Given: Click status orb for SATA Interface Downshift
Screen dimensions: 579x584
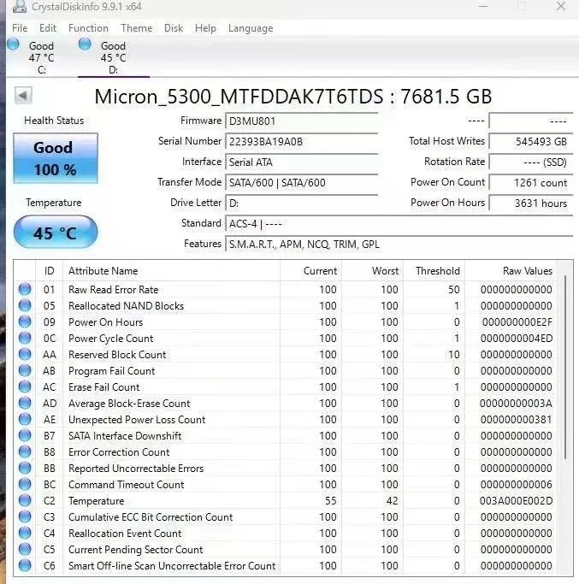Looking at the screenshot, I should 25,435.
